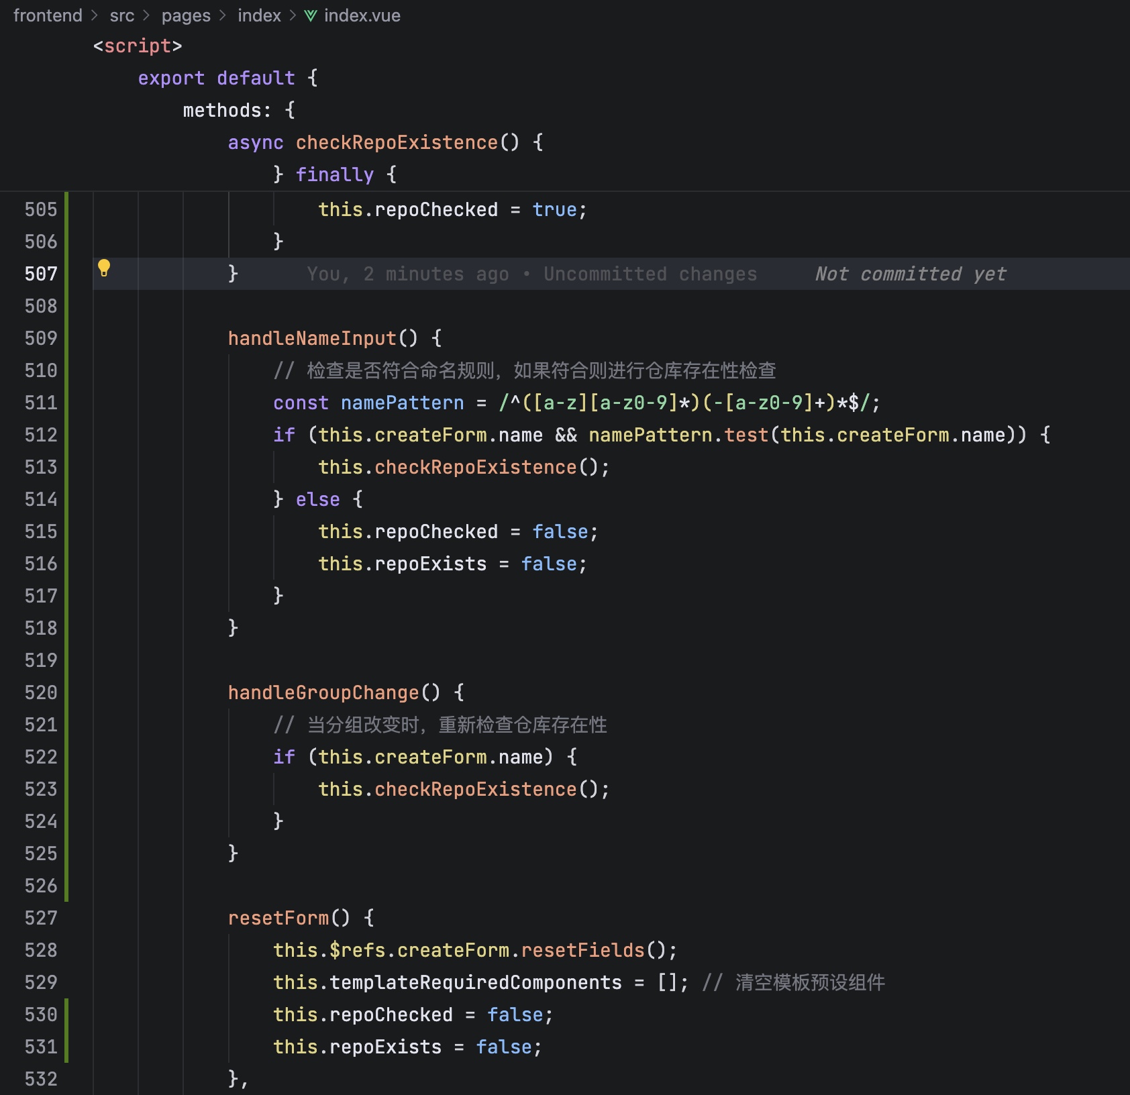Viewport: 1130px width, 1095px height.
Task: Click the Chinese comment on line 510
Action: [x=525, y=370]
